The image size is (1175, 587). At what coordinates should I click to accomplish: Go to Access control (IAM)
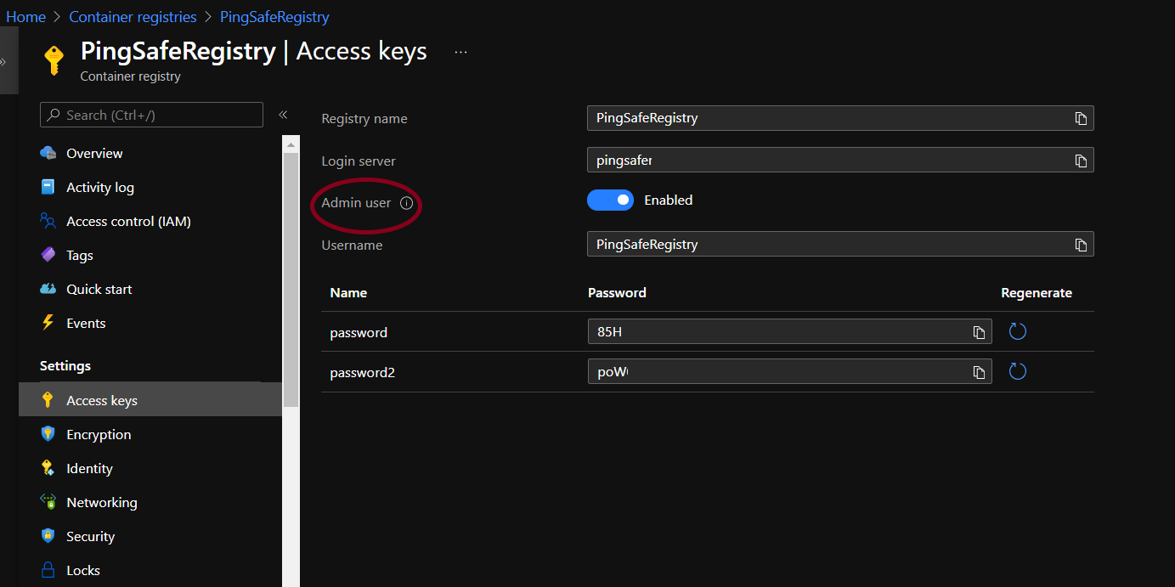point(128,222)
